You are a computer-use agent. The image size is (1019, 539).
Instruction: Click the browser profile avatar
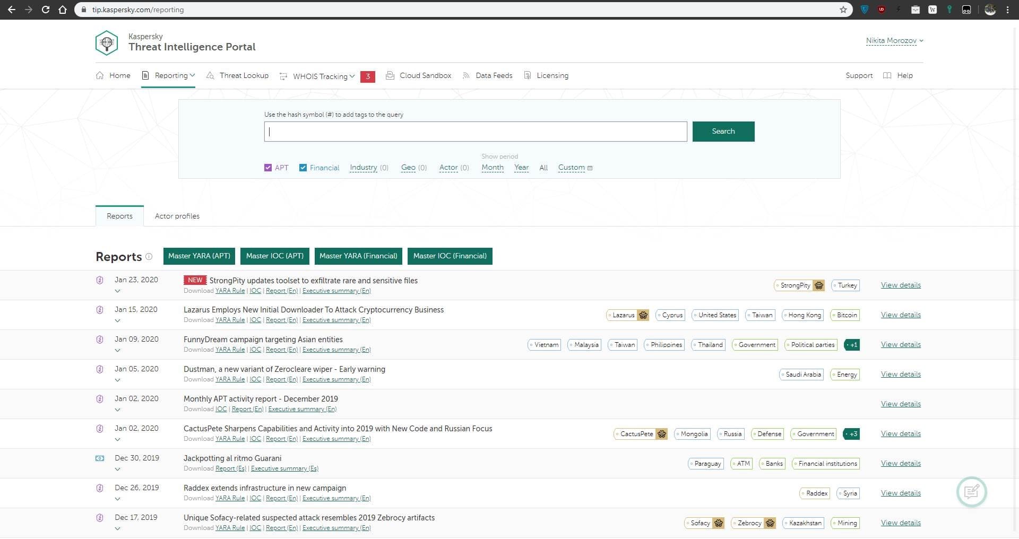[990, 10]
